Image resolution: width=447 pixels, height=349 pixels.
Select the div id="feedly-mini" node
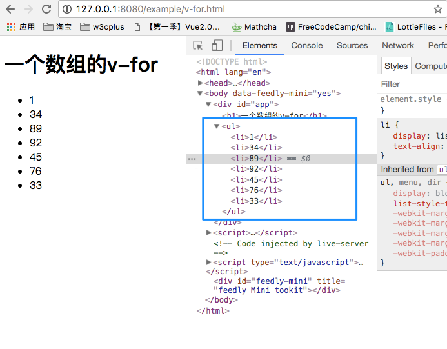(x=279, y=285)
